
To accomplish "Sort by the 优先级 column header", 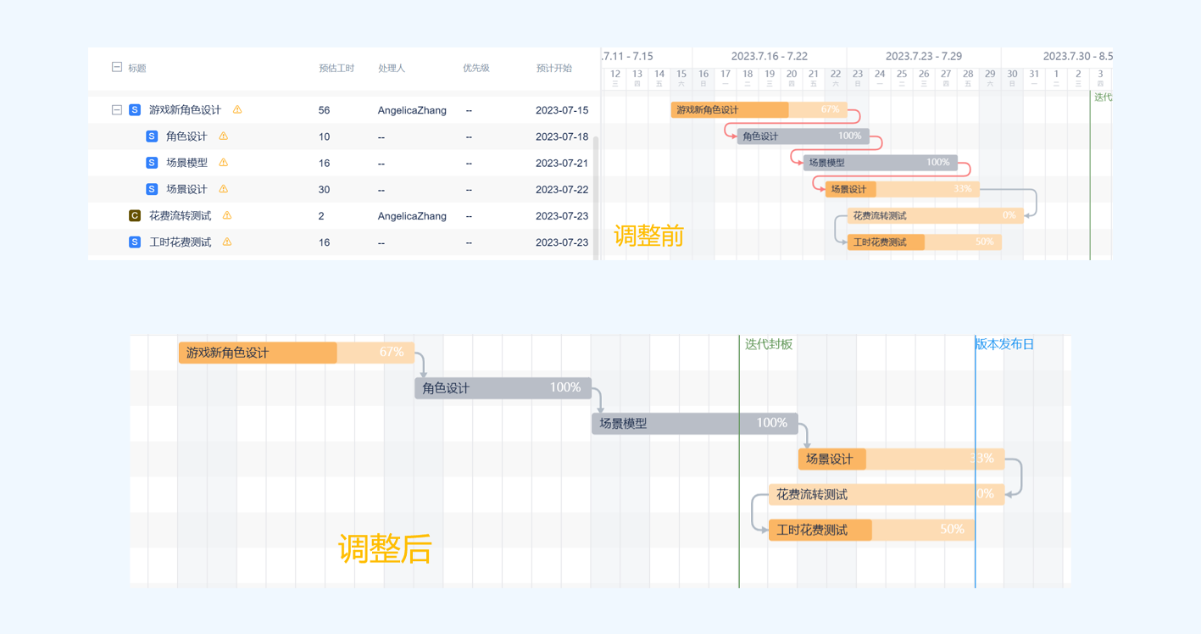I will click(476, 68).
